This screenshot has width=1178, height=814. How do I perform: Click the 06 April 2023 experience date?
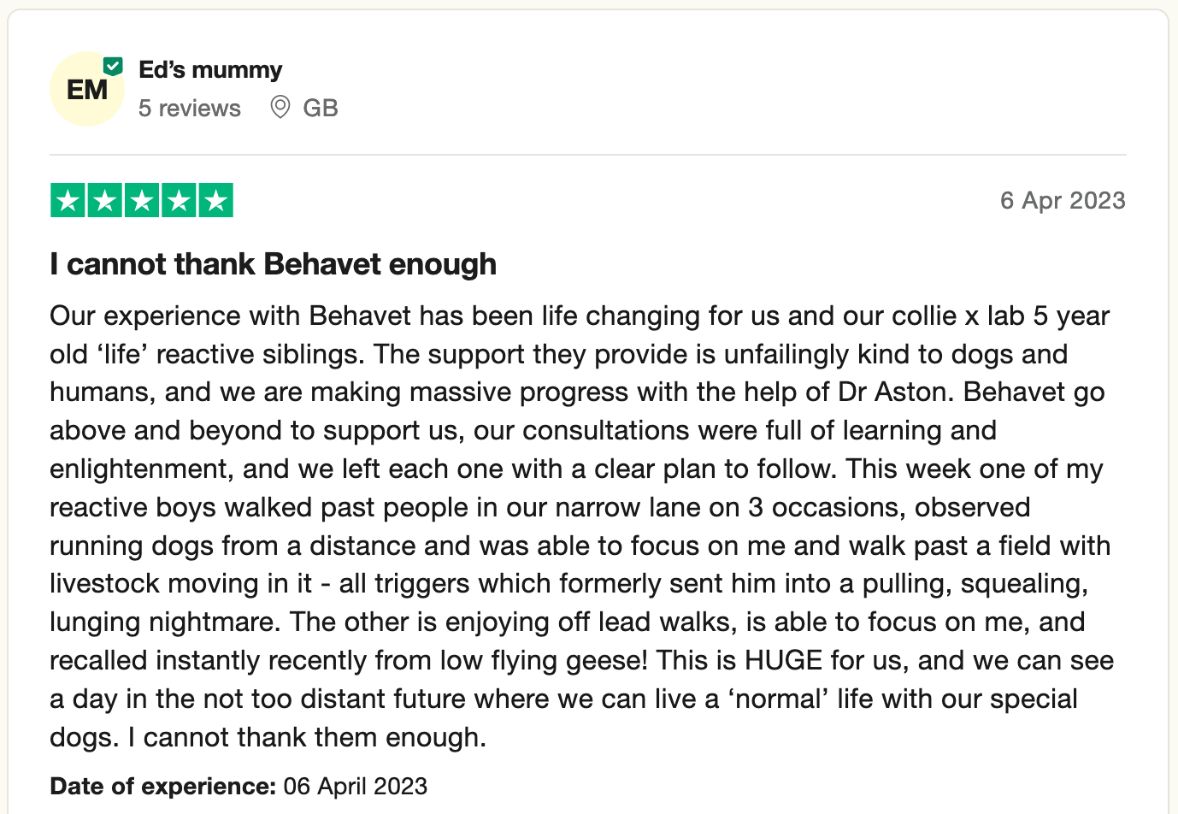pos(356,786)
